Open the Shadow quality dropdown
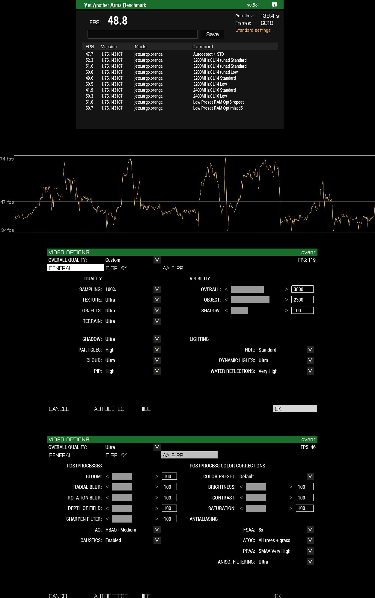Viewport: 375px width, 598px height. 157,339
